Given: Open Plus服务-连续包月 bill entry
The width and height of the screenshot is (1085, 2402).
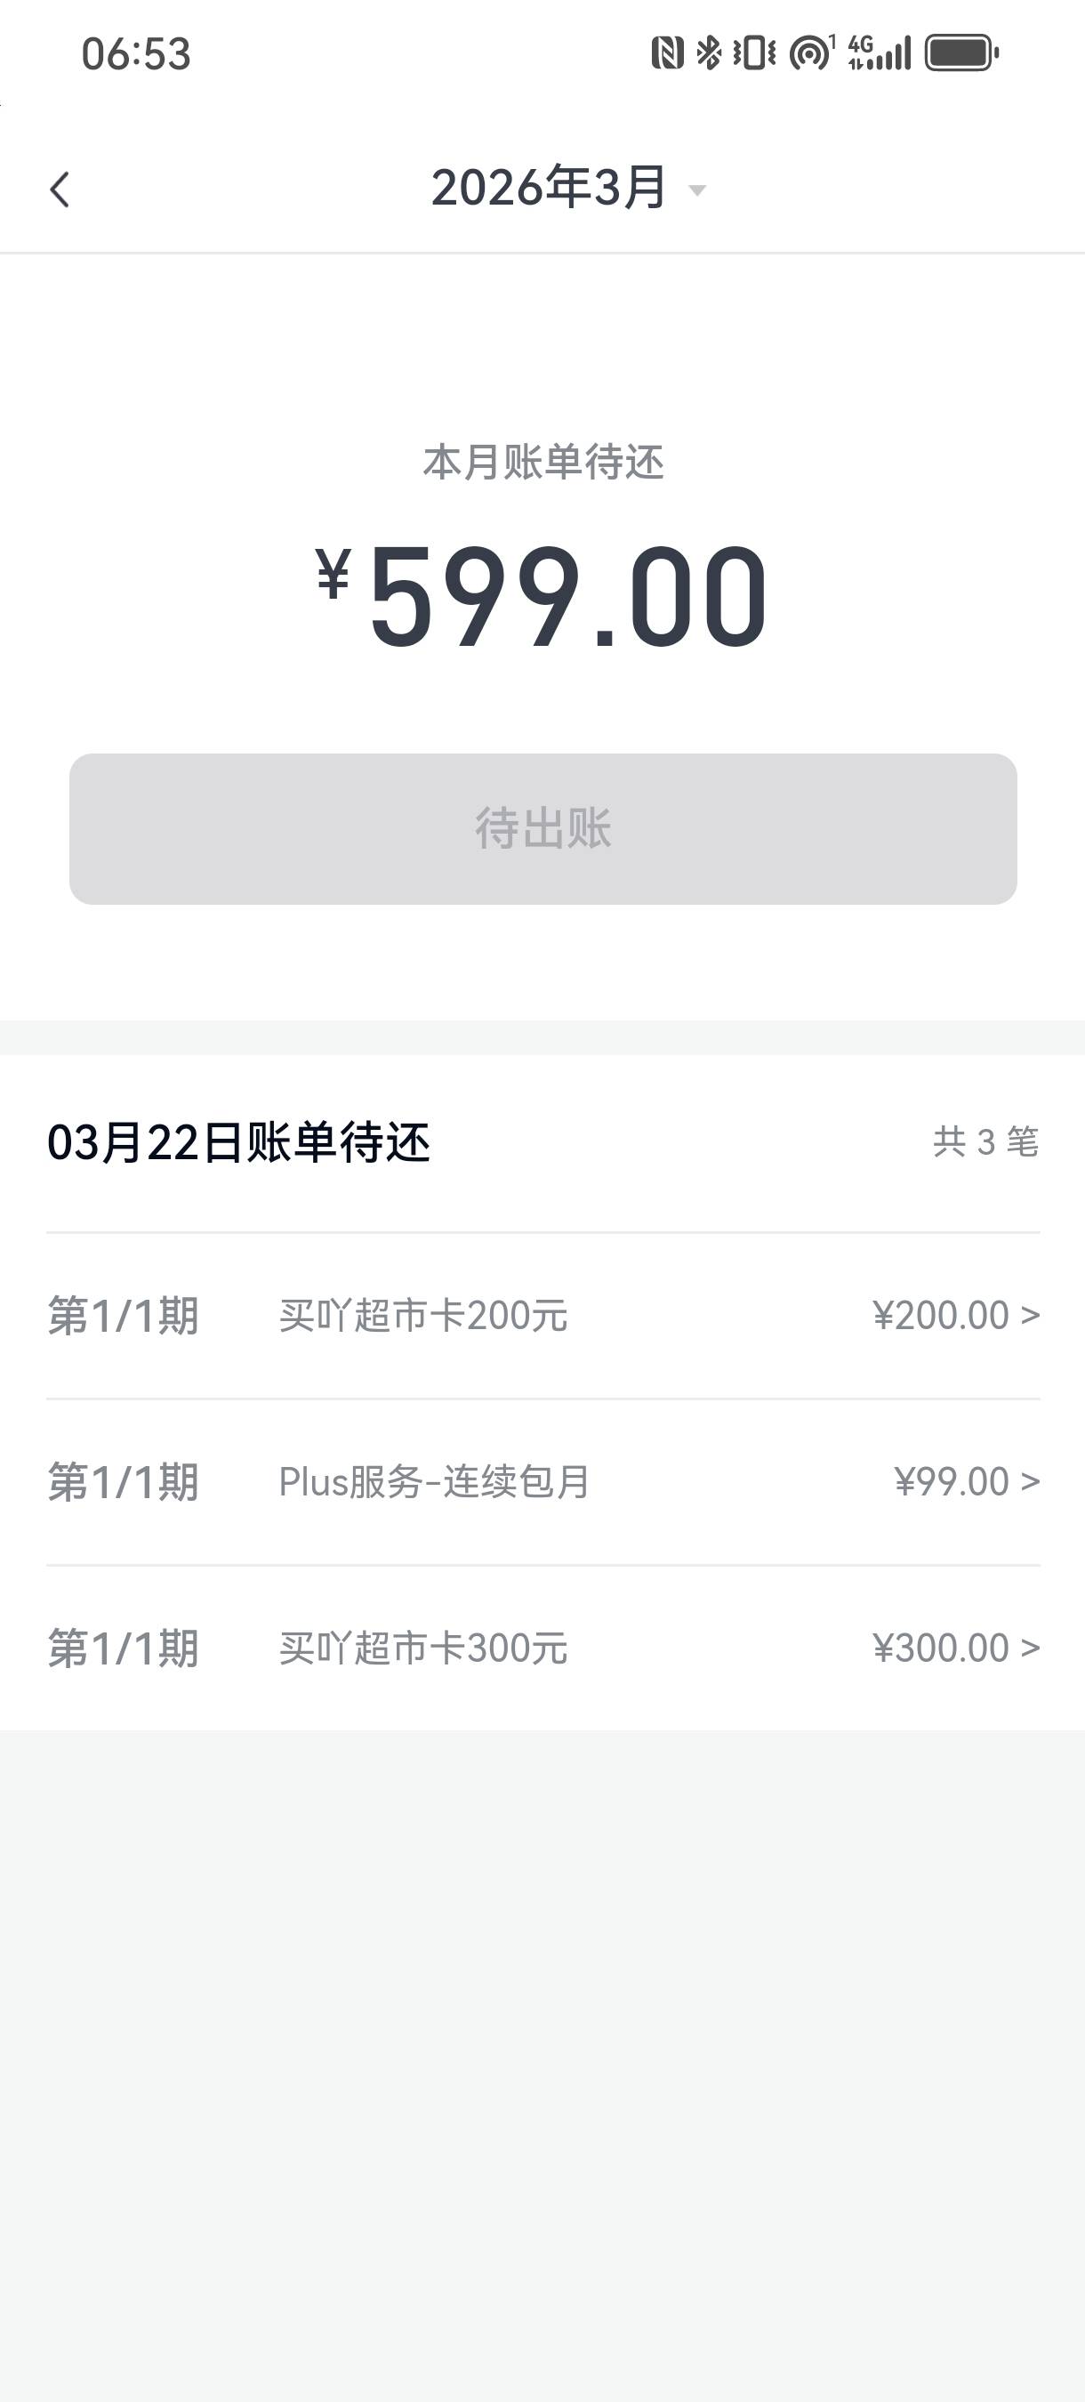Looking at the screenshot, I should pyautogui.click(x=433, y=1481).
